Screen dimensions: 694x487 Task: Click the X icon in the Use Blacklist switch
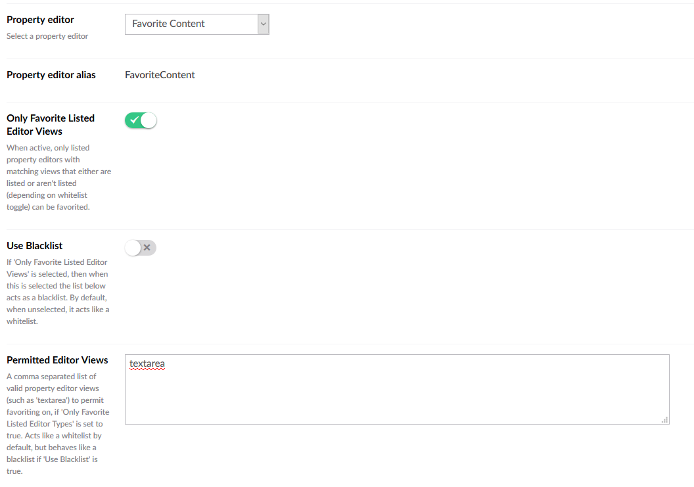147,248
